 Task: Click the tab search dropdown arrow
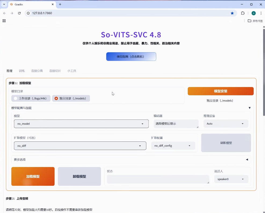coord(4,4)
